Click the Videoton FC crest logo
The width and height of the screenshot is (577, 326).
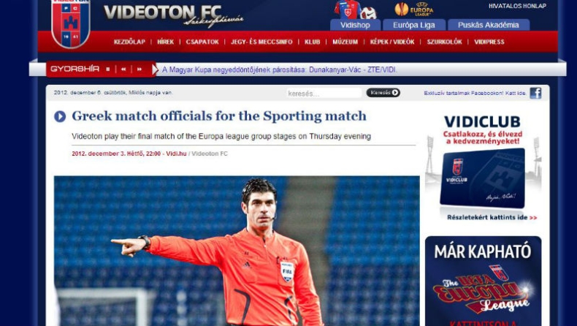(x=71, y=23)
